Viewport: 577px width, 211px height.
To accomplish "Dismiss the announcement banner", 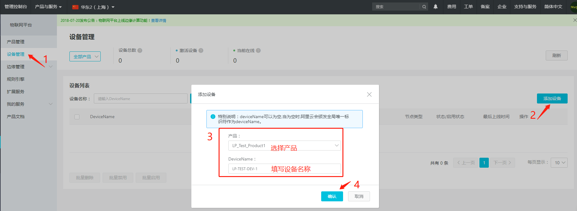I will click(574, 20).
